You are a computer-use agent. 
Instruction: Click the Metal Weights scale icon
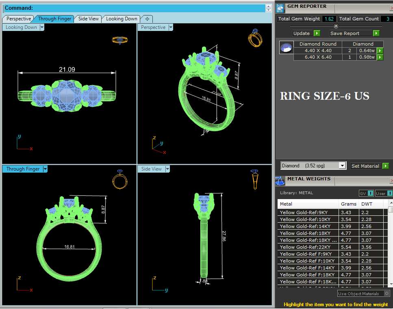[280, 180]
